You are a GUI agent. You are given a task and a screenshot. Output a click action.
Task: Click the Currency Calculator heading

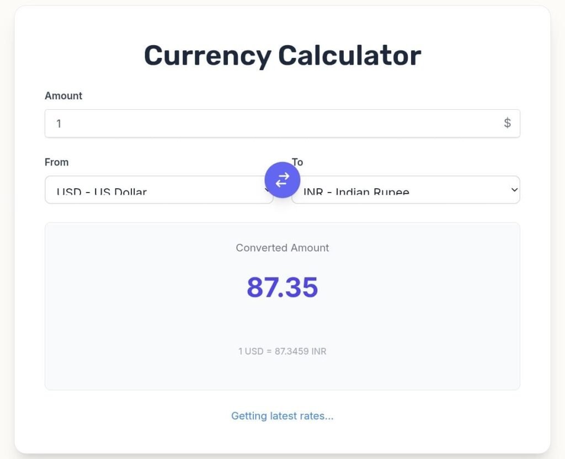[x=282, y=55]
